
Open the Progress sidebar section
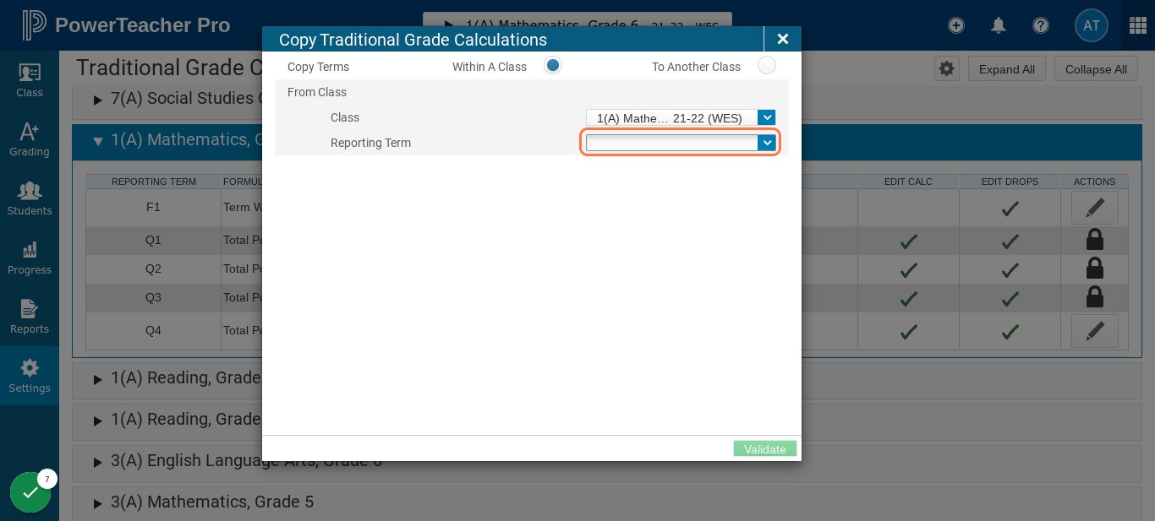point(30,258)
